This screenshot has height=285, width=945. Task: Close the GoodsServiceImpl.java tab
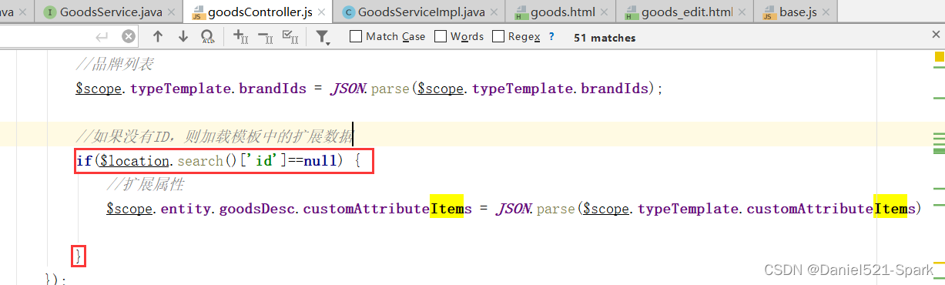tap(494, 12)
